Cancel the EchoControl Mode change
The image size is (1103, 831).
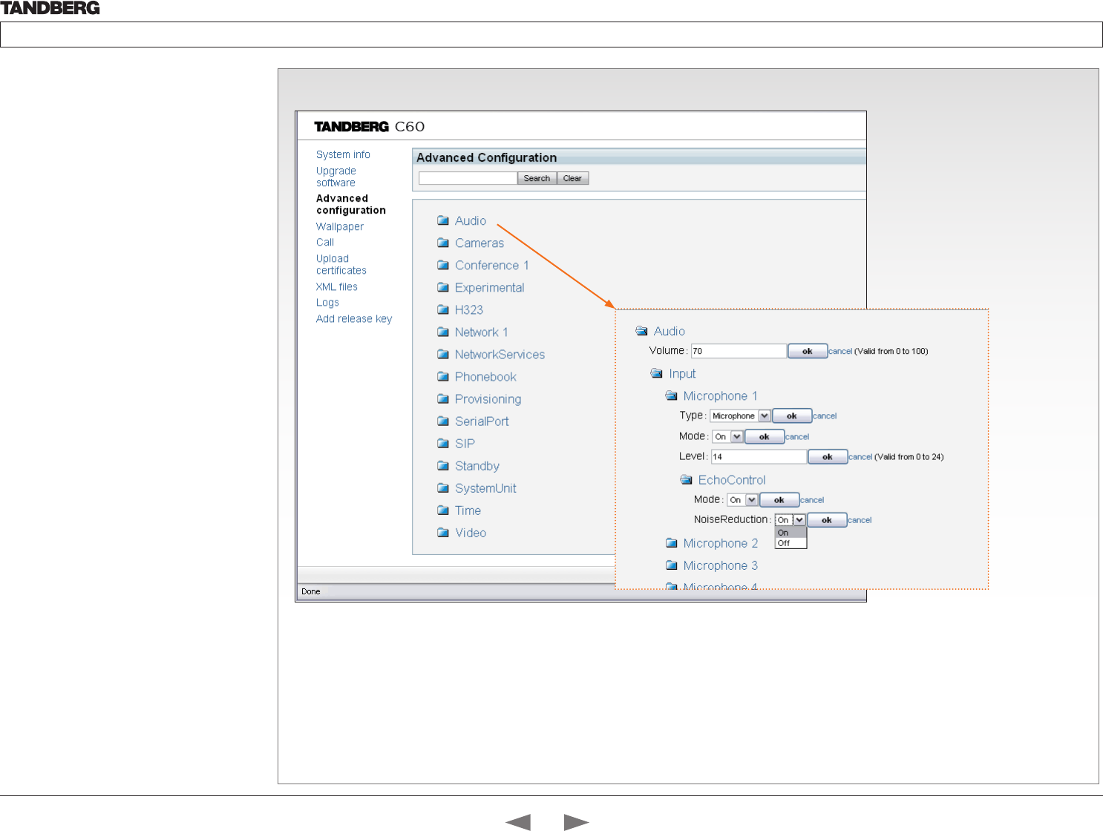tap(812, 500)
